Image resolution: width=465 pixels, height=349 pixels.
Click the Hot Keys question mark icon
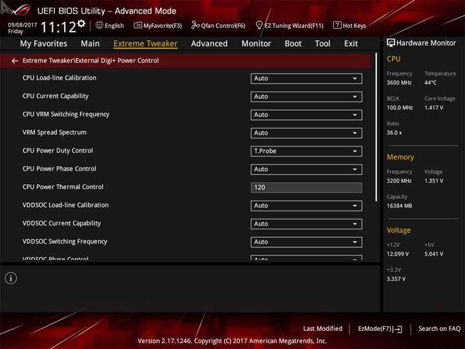coord(337,25)
